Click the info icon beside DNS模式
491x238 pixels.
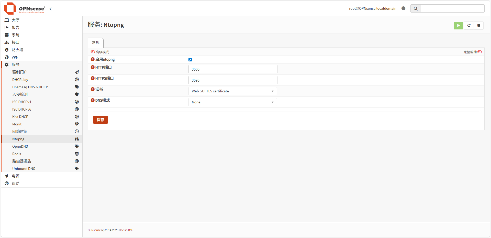93,100
